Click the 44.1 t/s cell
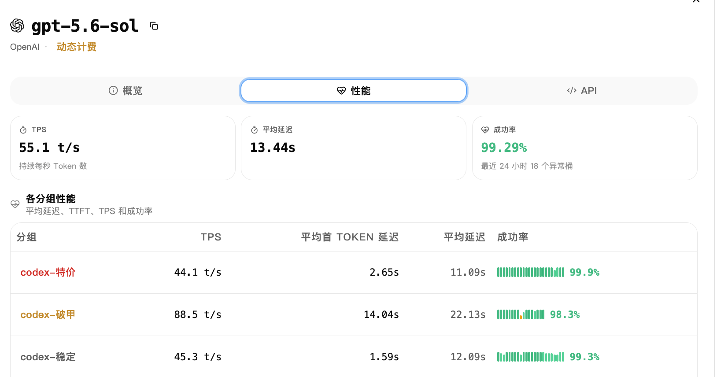 pyautogui.click(x=198, y=272)
